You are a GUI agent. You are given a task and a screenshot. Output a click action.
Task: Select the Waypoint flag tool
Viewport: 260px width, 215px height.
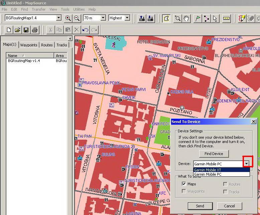pos(198,18)
